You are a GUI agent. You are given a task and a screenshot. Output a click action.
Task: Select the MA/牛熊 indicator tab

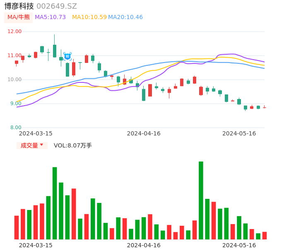click(x=19, y=17)
